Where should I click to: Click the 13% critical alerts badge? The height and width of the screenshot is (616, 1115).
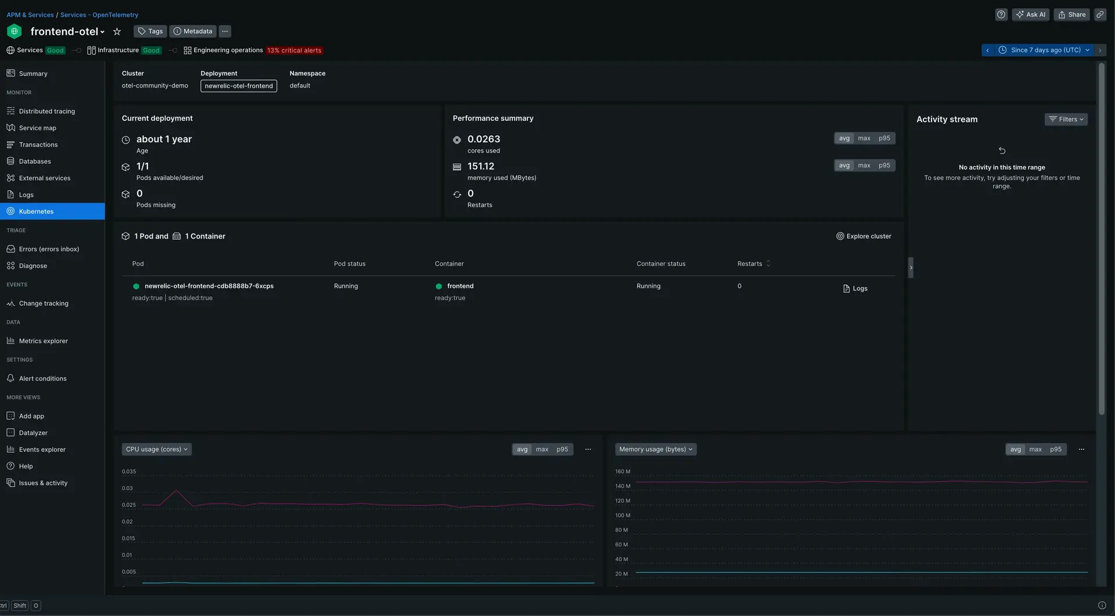[294, 51]
